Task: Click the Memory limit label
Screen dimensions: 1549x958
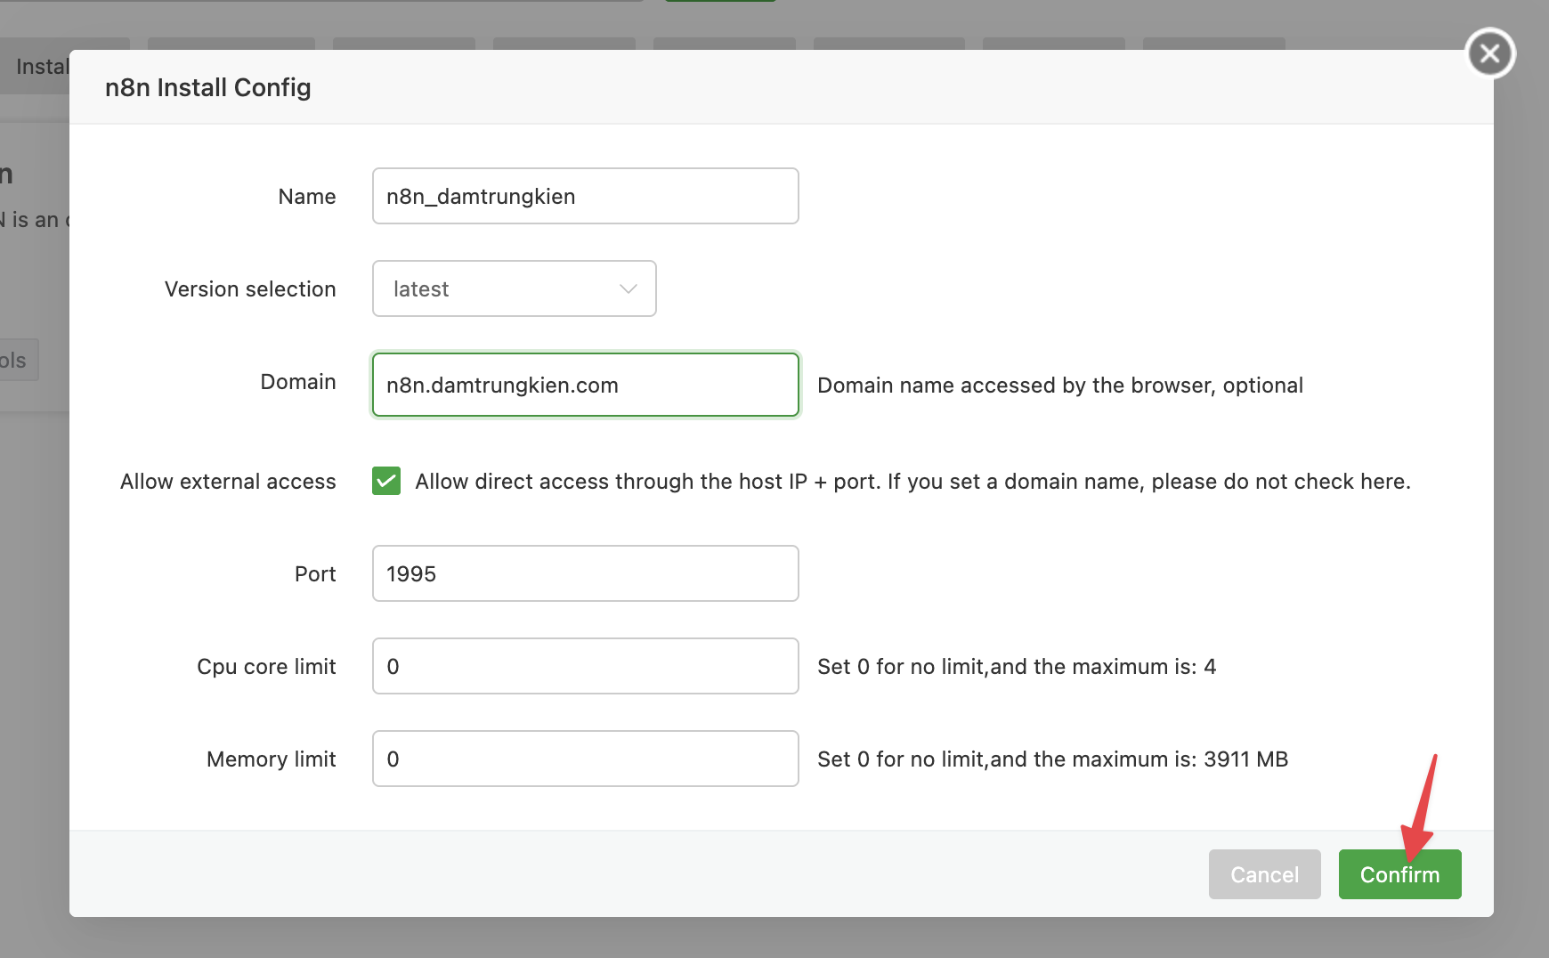Action: pyautogui.click(x=272, y=759)
